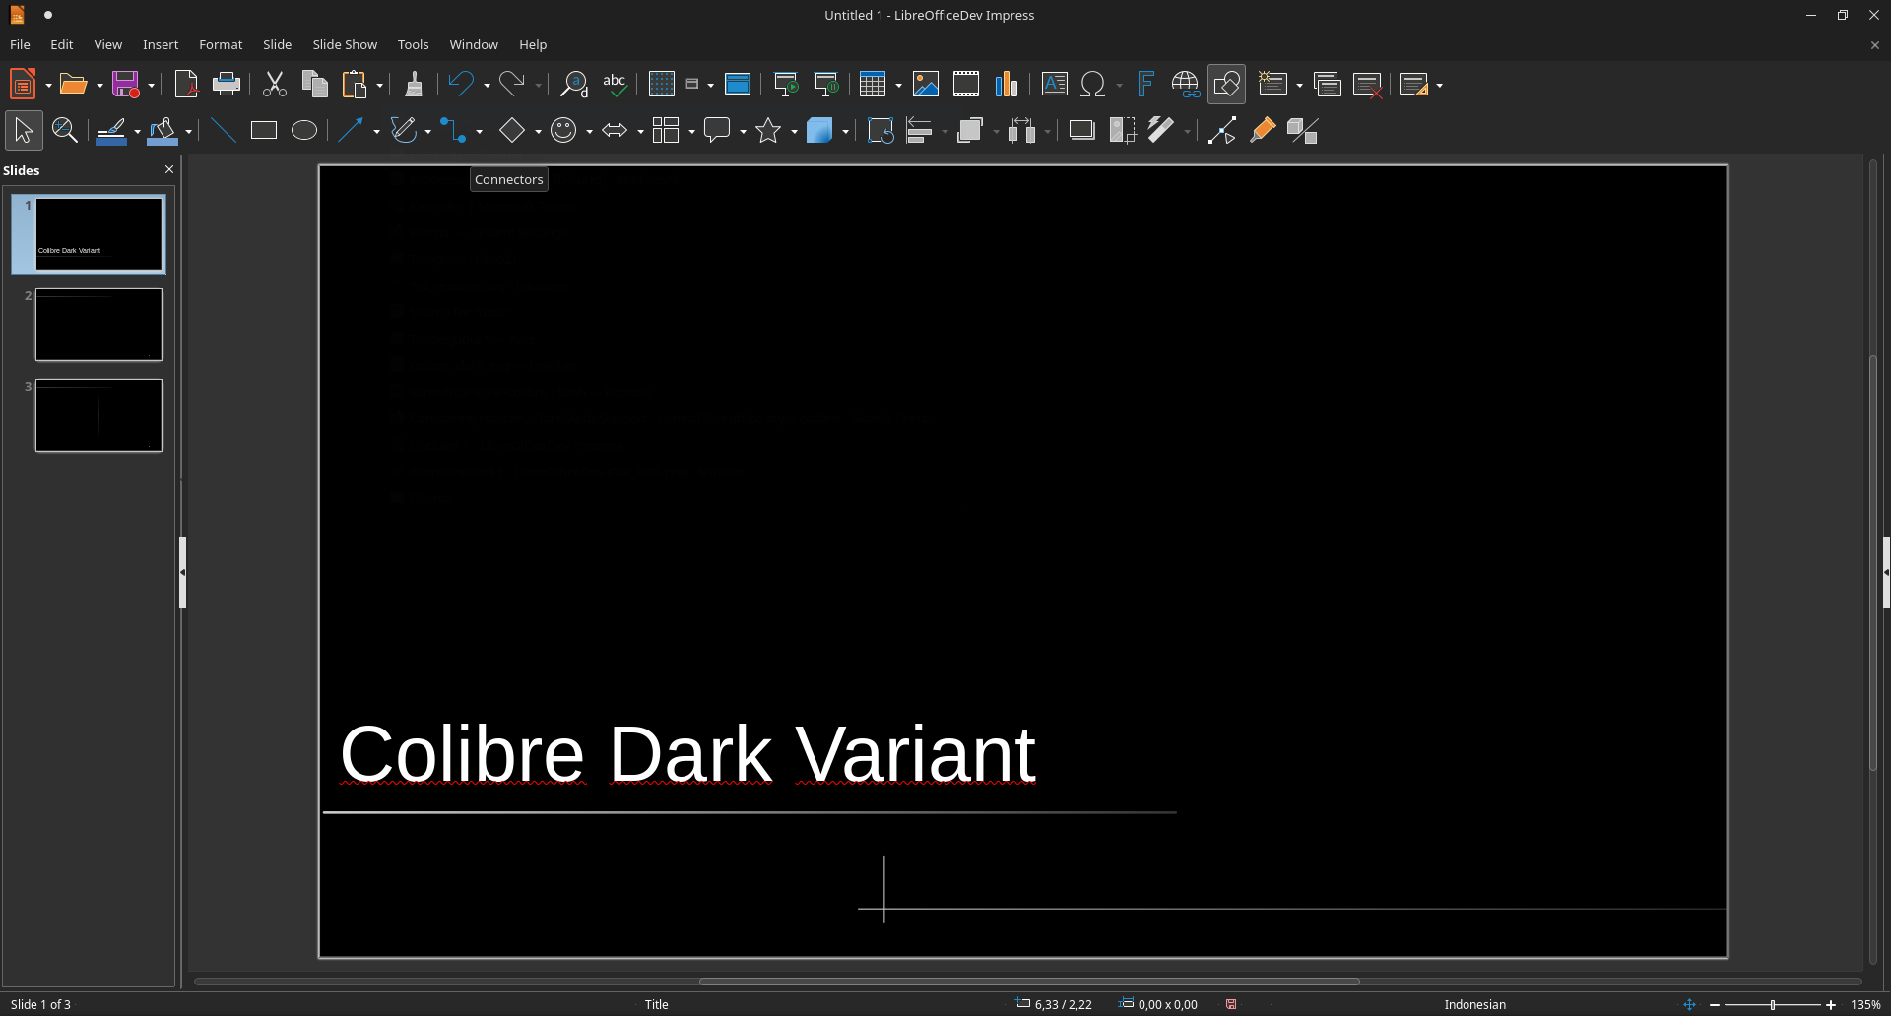Pick the Symbol Shapes smiley tool
The image size is (1891, 1016).
(x=563, y=131)
